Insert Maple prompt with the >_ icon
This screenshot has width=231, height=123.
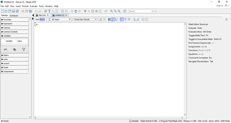pyautogui.click(x=53, y=11)
